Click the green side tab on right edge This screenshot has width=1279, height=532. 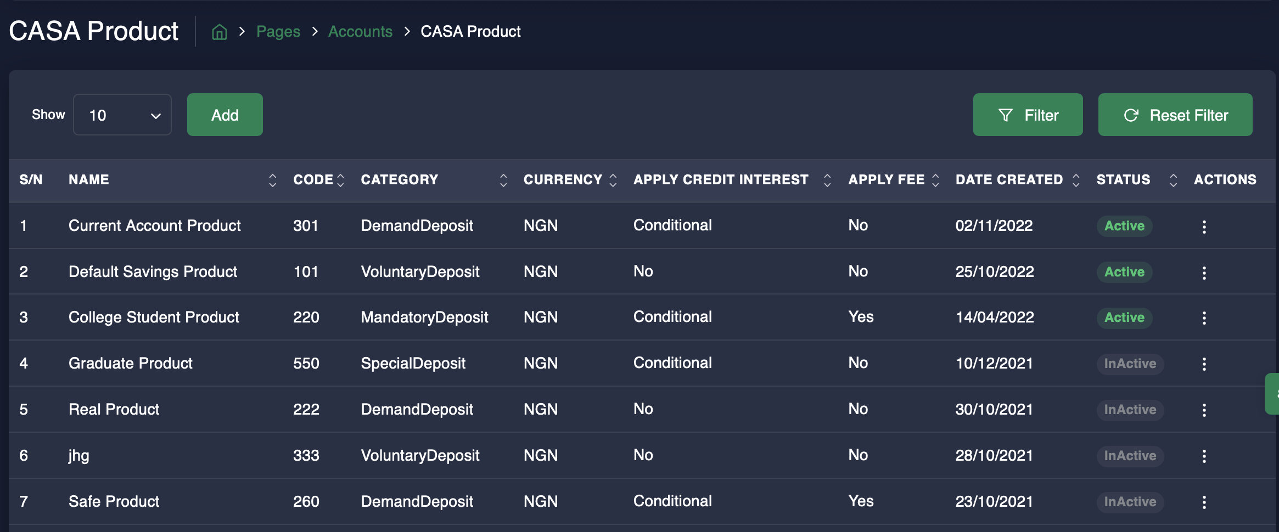[x=1272, y=394]
